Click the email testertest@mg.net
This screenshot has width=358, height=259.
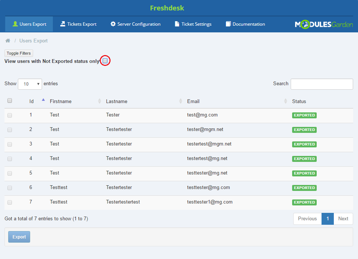(x=207, y=158)
